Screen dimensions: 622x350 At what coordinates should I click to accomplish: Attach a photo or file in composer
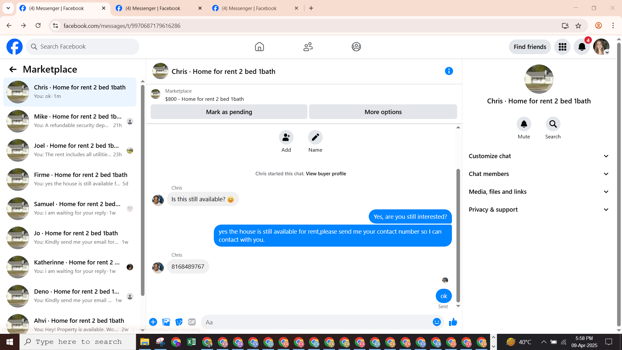(x=166, y=322)
